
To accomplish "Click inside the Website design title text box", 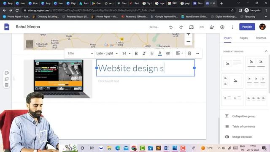I will (145, 68).
